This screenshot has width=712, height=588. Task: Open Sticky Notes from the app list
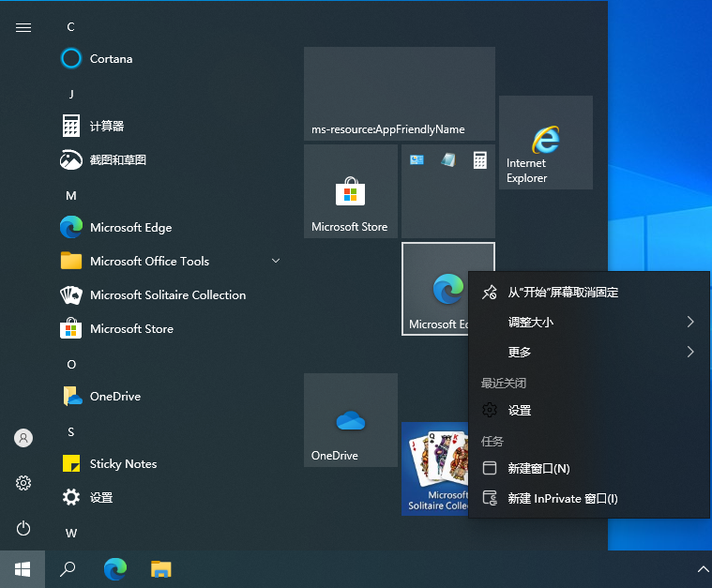pyautogui.click(x=171, y=463)
